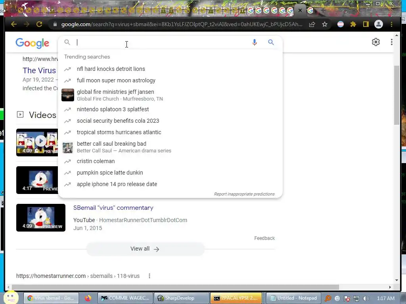Switch to virus sbmail Chrome taskbar button
406x304 pixels.
point(51,298)
